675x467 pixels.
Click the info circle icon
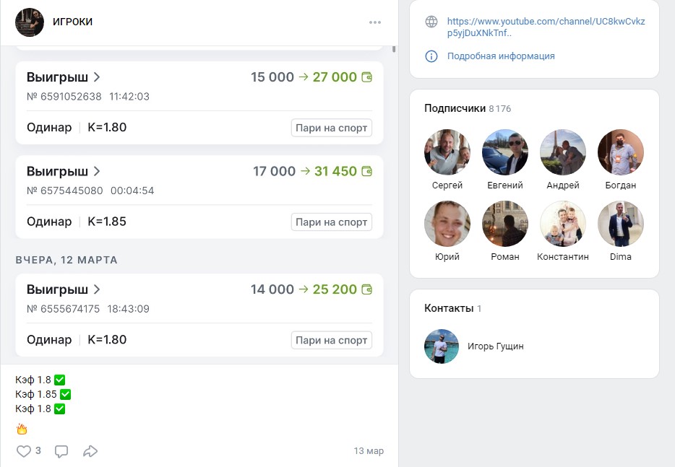(431, 56)
